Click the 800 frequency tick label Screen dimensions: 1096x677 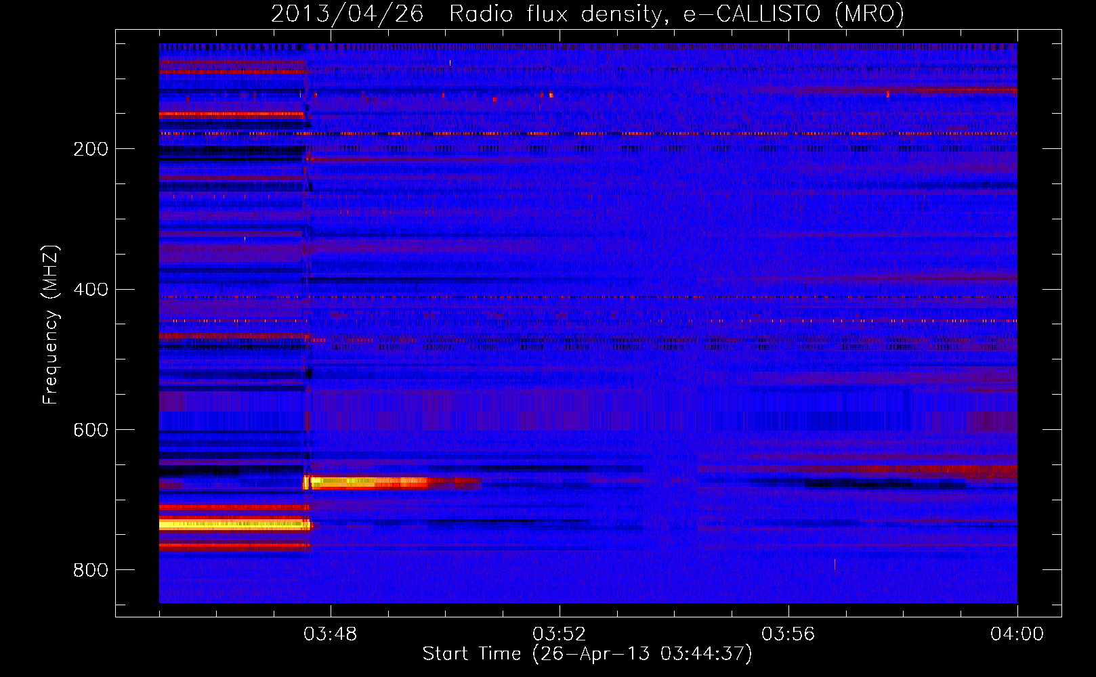91,571
